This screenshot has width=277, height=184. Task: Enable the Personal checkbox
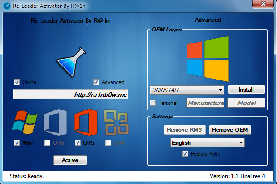153,103
